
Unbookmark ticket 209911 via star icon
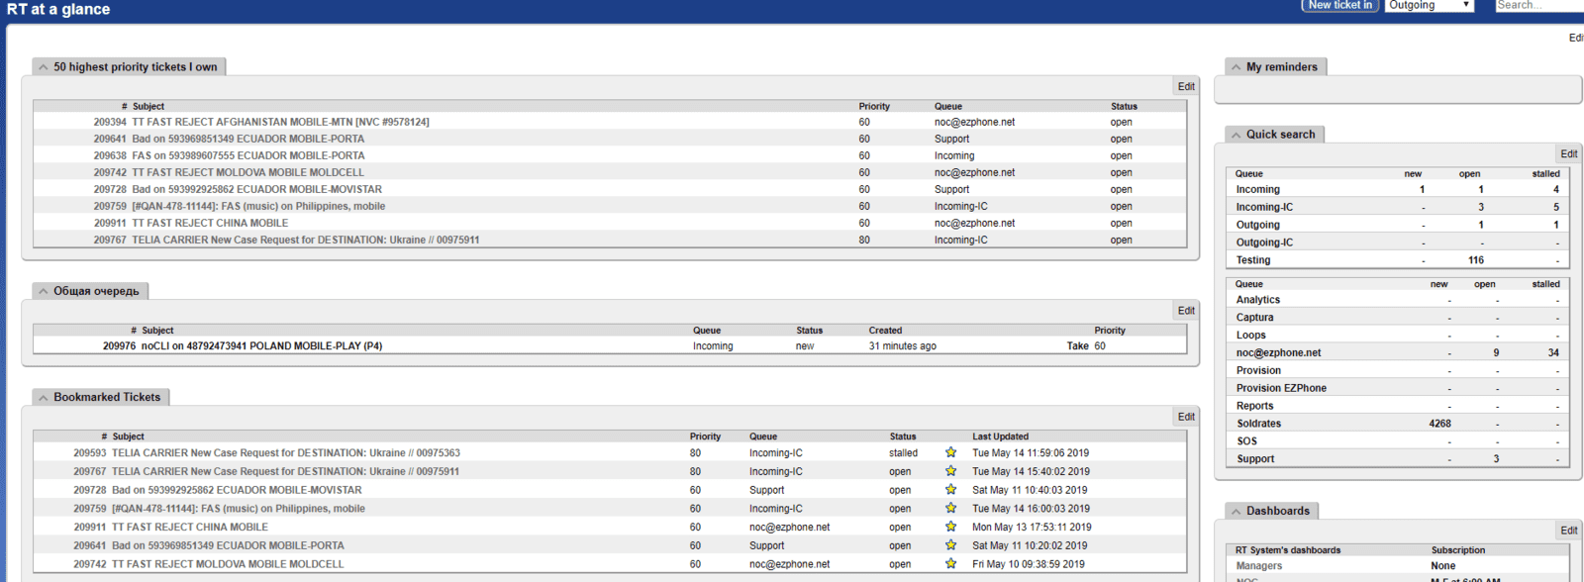click(950, 527)
